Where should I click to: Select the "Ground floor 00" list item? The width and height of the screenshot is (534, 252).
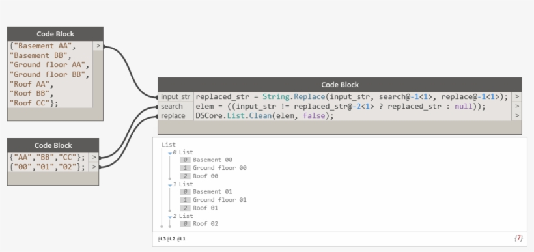pos(219,168)
